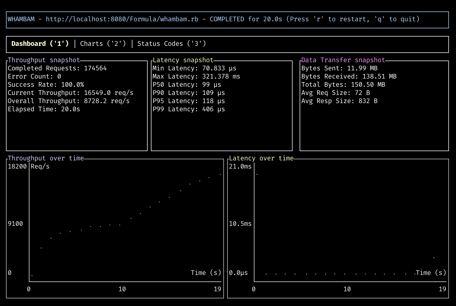The width and height of the screenshot is (456, 306).
Task: Click the Throughput over time panel title
Action: [x=46, y=158]
